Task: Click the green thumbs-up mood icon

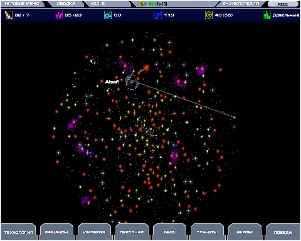Action: [267, 15]
